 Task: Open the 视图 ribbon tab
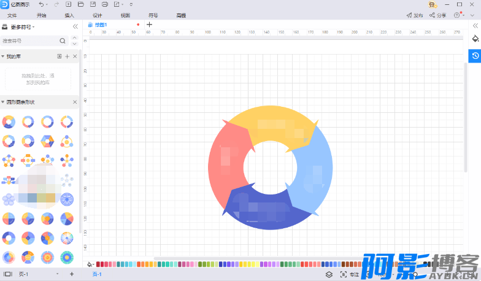click(x=125, y=15)
